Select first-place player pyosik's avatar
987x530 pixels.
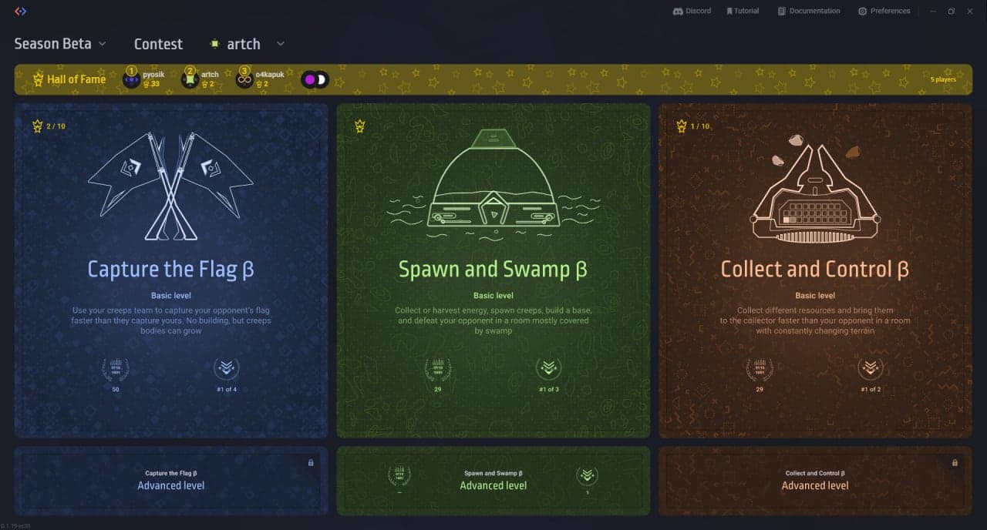pyautogui.click(x=131, y=79)
